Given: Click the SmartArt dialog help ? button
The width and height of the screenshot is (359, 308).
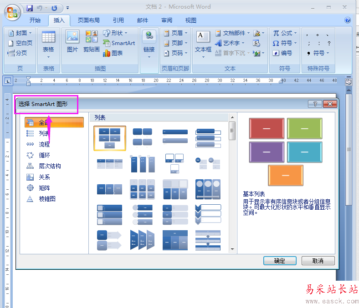Looking at the screenshot, I should [x=315, y=104].
